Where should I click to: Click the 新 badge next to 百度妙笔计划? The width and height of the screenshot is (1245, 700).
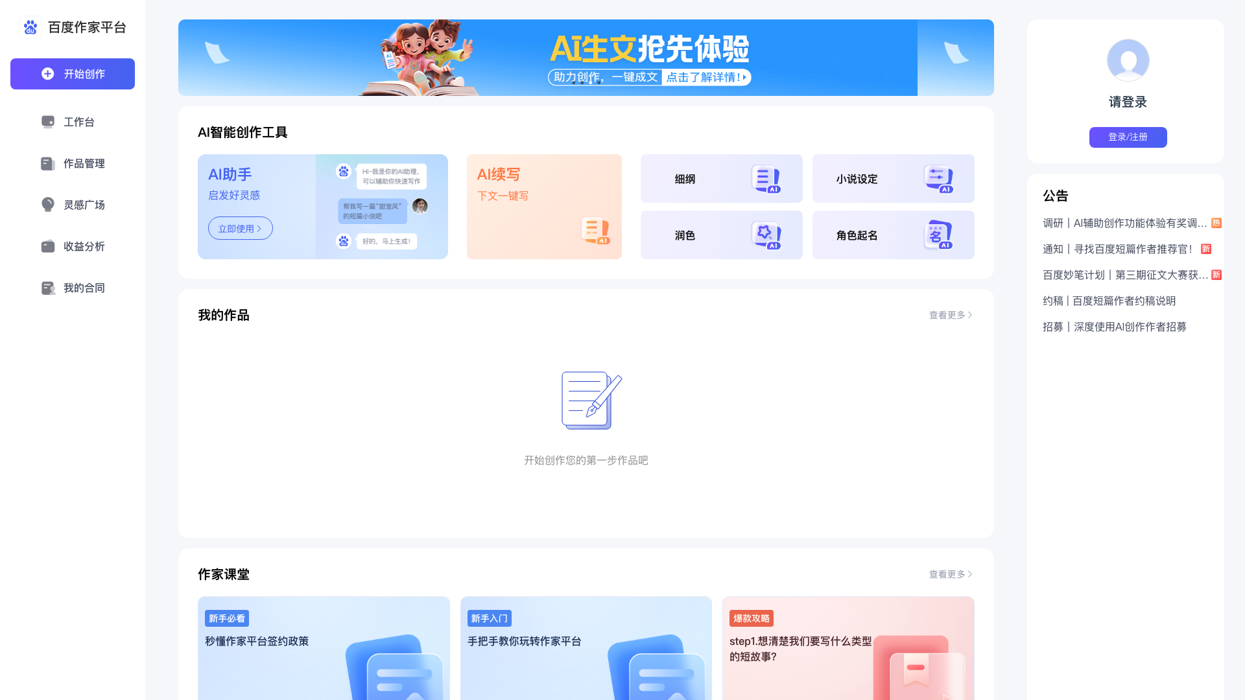point(1216,275)
